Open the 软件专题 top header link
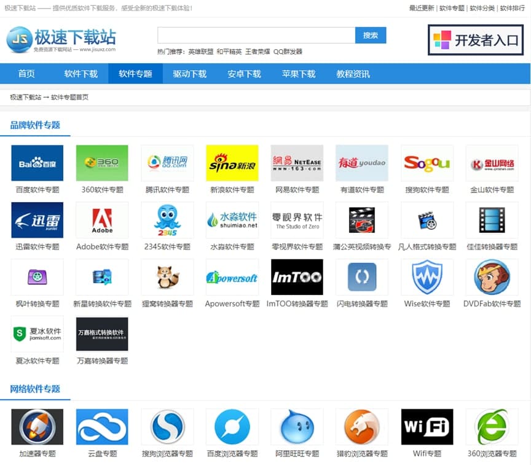The height and width of the screenshot is (465, 531). (x=452, y=8)
